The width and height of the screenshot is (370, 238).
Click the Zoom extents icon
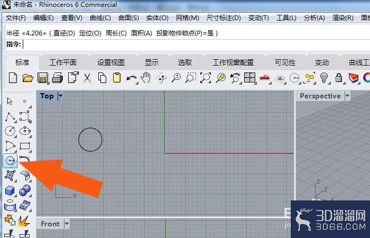206,78
